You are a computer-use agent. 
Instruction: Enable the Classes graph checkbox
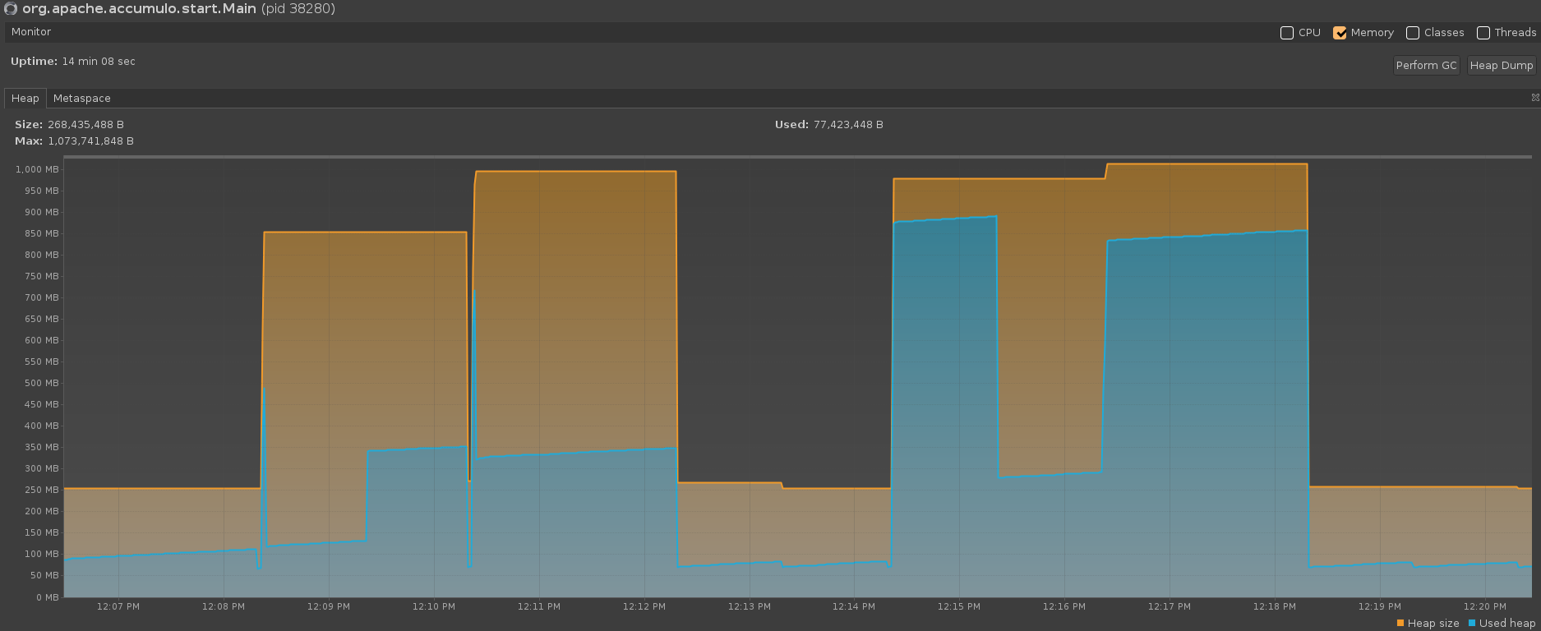pos(1413,33)
